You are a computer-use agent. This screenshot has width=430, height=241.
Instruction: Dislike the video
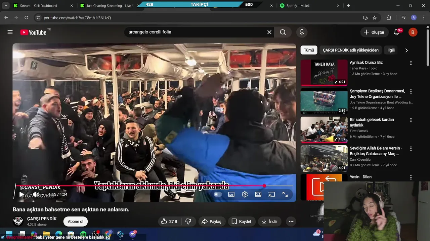tap(188, 221)
